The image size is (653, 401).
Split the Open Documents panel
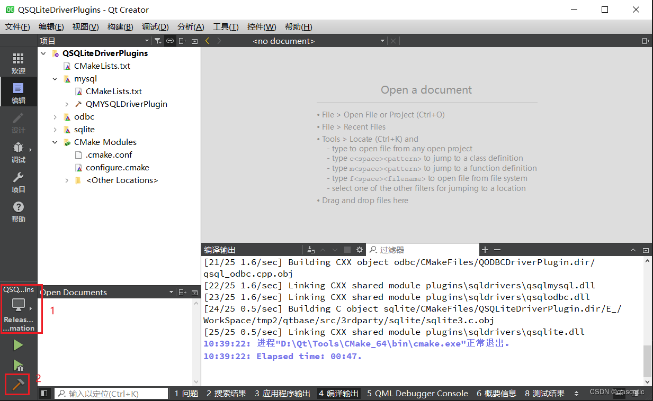point(182,292)
